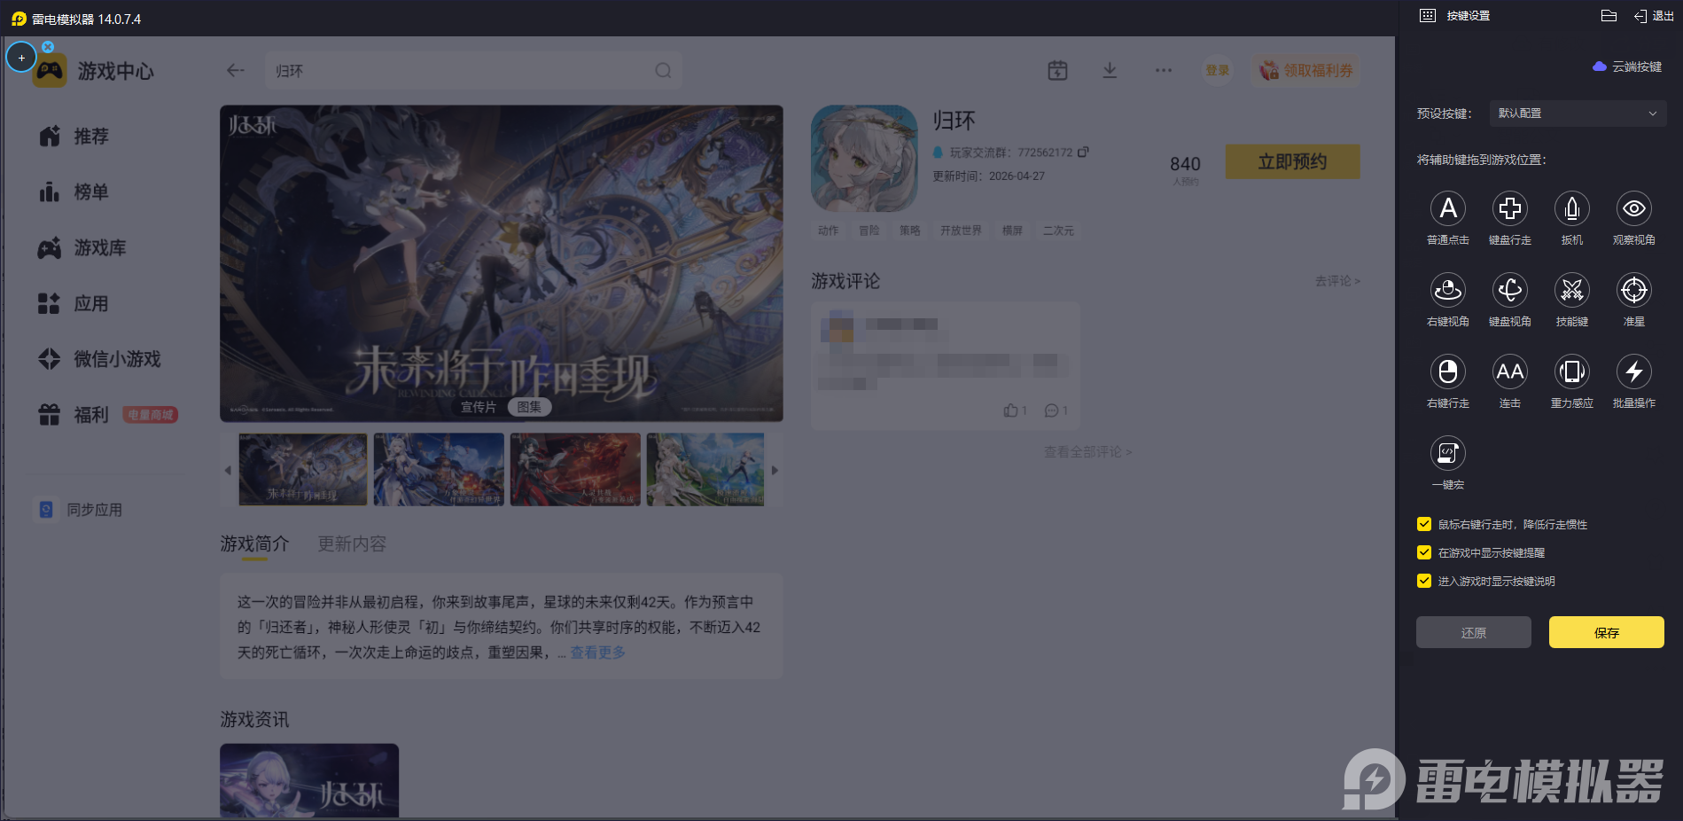Image resolution: width=1683 pixels, height=821 pixels.
Task: Open 推荐 in the sidebar
Action: pyautogui.click(x=74, y=137)
